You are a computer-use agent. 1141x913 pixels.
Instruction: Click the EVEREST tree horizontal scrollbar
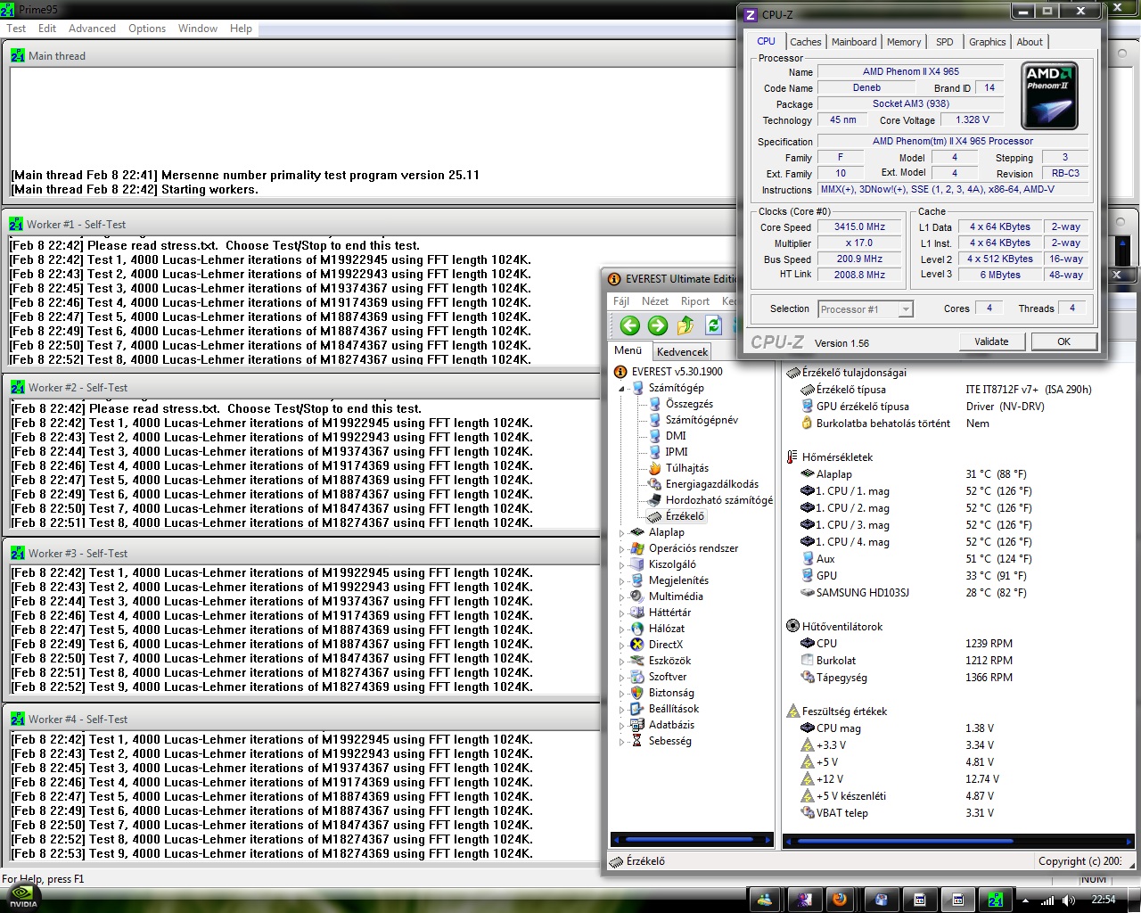(692, 839)
